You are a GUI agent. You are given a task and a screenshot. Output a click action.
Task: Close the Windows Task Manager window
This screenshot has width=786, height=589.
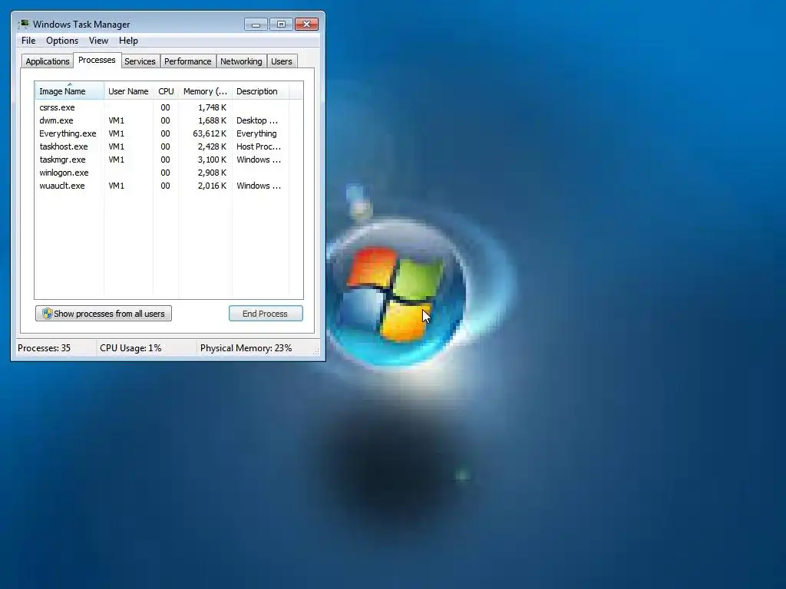pyautogui.click(x=307, y=24)
